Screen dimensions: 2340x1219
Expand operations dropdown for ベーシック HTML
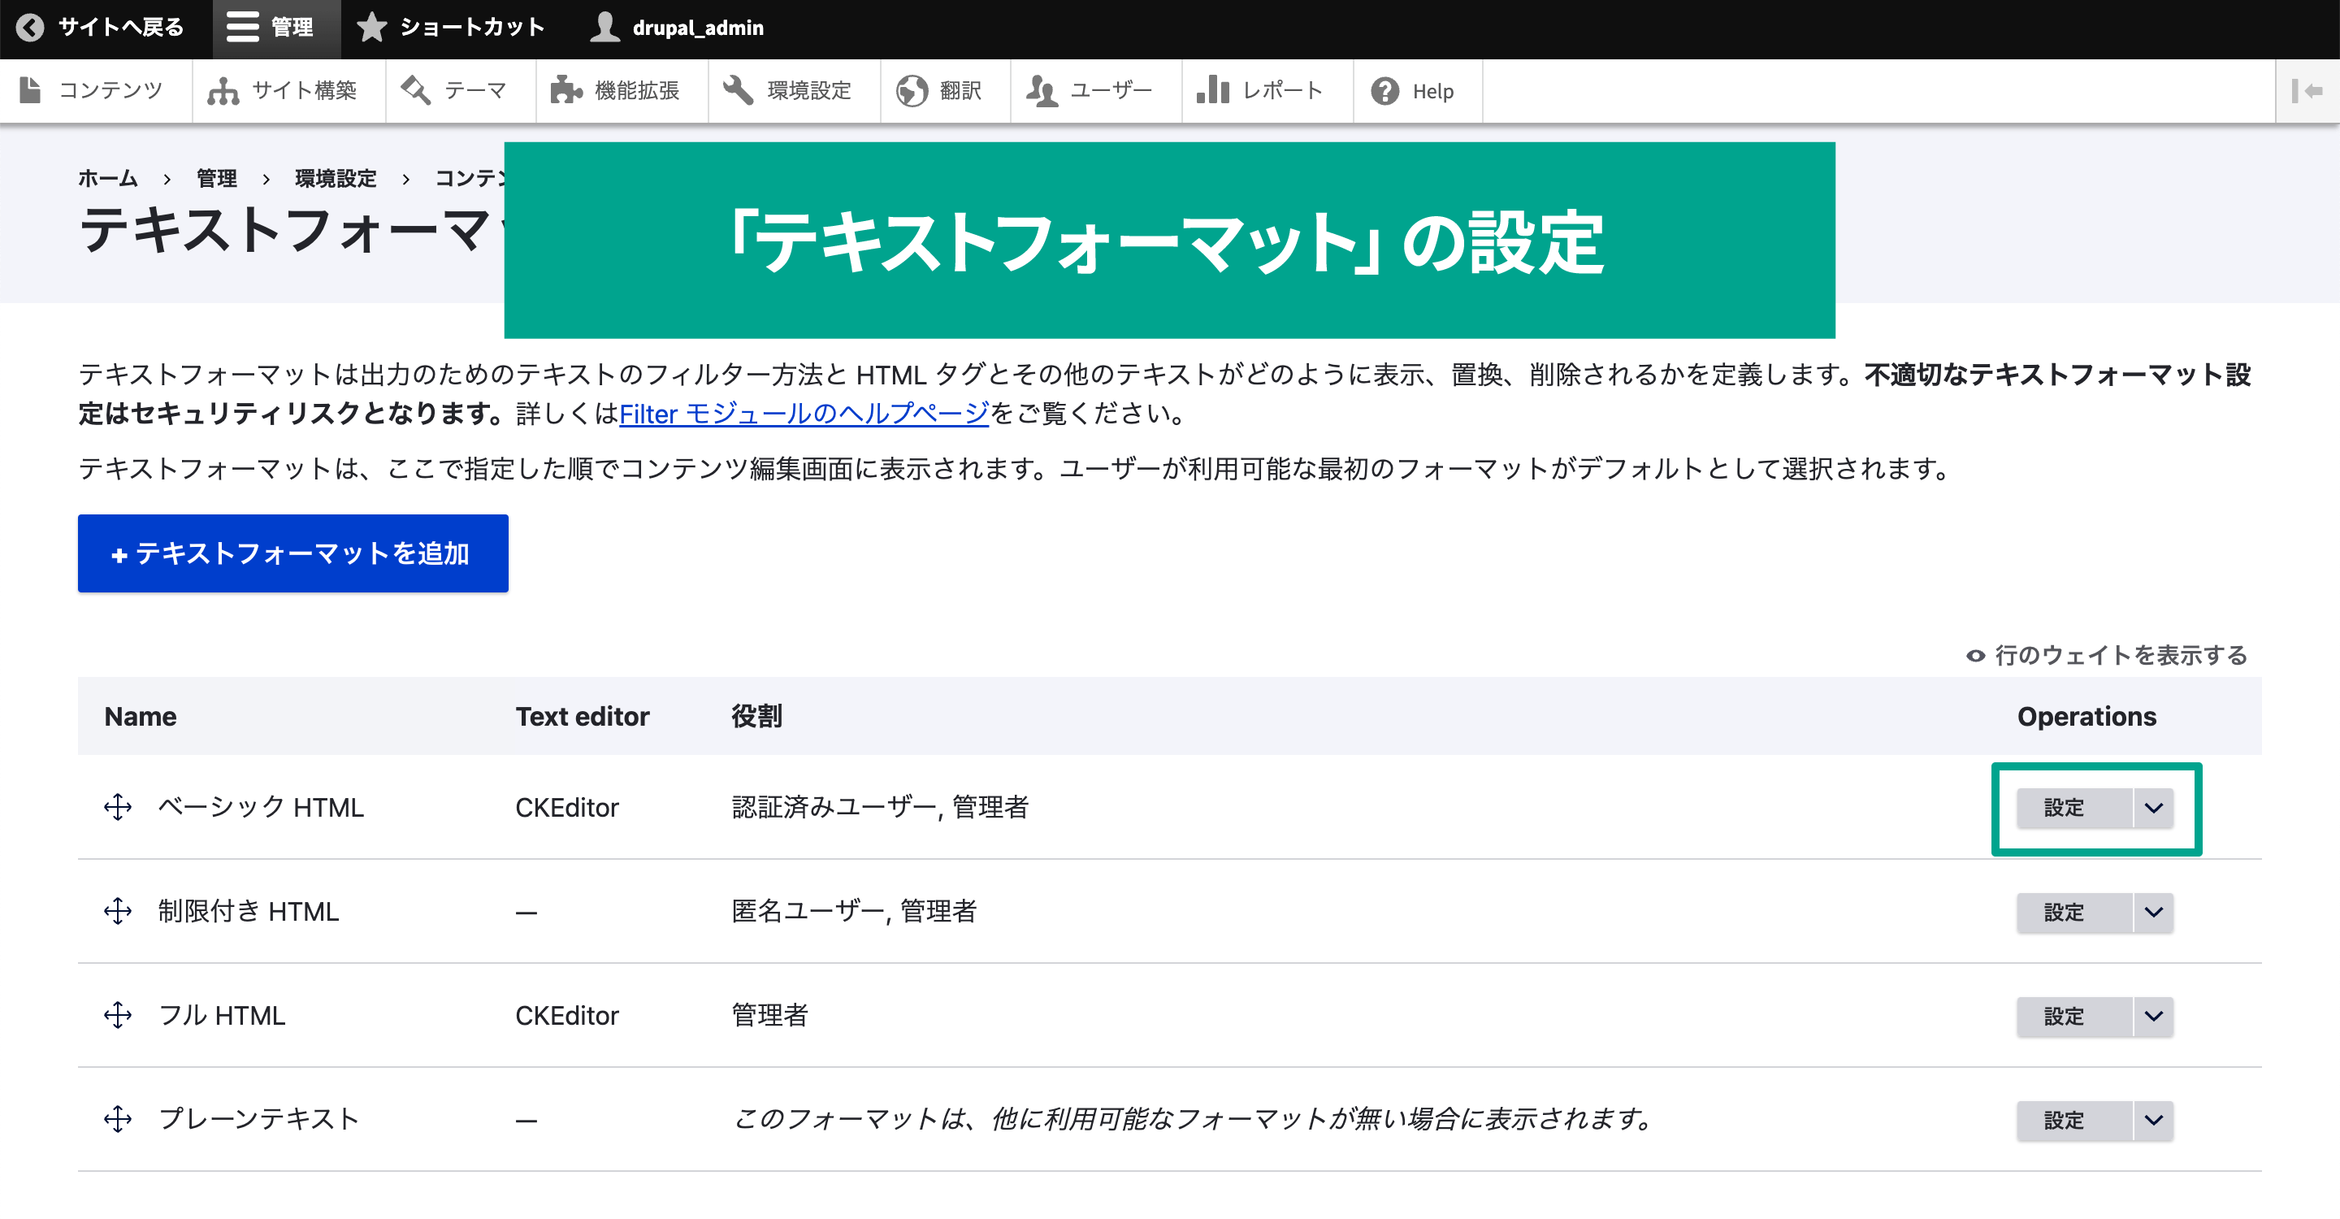coord(2153,808)
